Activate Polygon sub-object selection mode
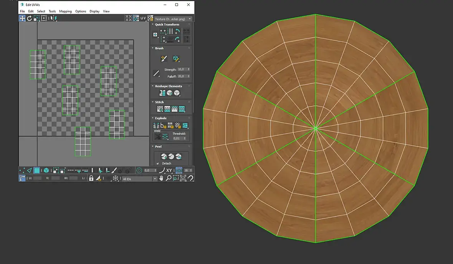453x264 pixels. [x=37, y=170]
